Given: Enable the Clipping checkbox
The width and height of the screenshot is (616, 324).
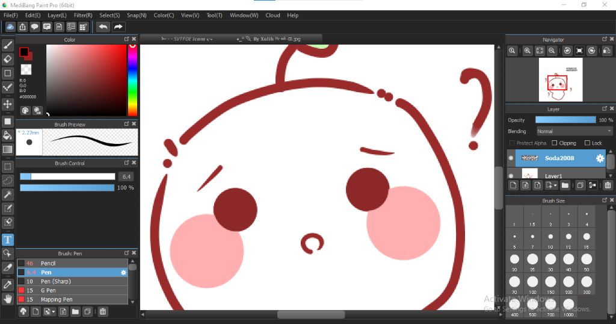Looking at the screenshot, I should [554, 143].
